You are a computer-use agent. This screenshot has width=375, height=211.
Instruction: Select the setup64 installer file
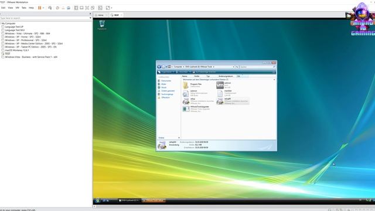233,101
